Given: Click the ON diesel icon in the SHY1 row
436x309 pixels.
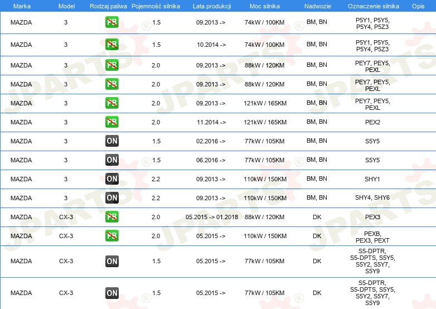Looking at the screenshot, I should pyautogui.click(x=112, y=179).
